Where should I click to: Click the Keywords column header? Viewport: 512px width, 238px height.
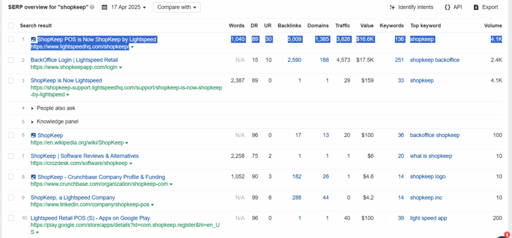tap(392, 25)
